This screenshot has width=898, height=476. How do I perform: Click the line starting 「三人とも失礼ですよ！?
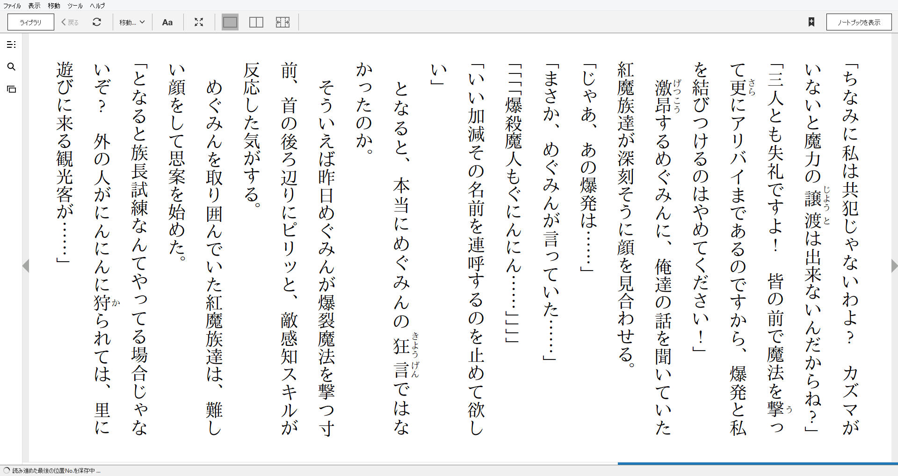(x=775, y=249)
